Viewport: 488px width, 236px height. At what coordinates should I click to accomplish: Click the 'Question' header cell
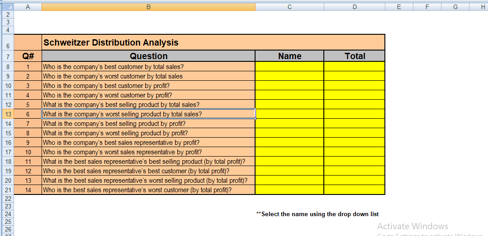[x=148, y=56]
